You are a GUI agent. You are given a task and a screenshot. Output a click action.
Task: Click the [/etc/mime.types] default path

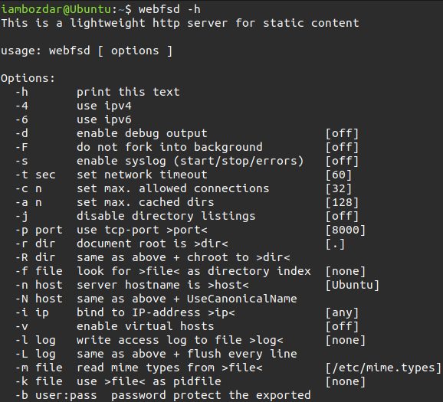383,368
